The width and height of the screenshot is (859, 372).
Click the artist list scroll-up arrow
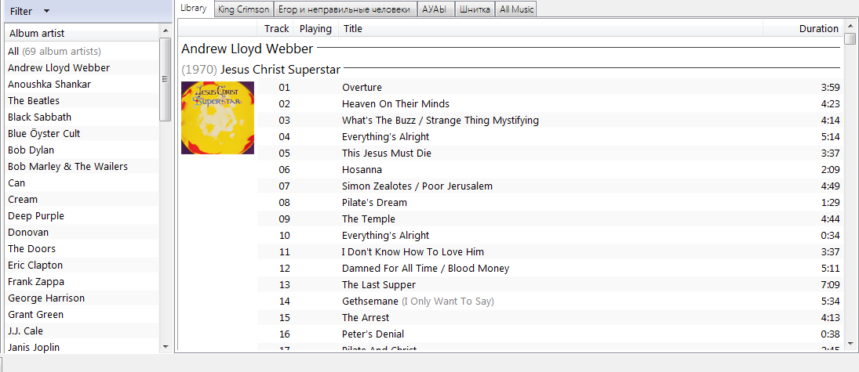coord(166,31)
